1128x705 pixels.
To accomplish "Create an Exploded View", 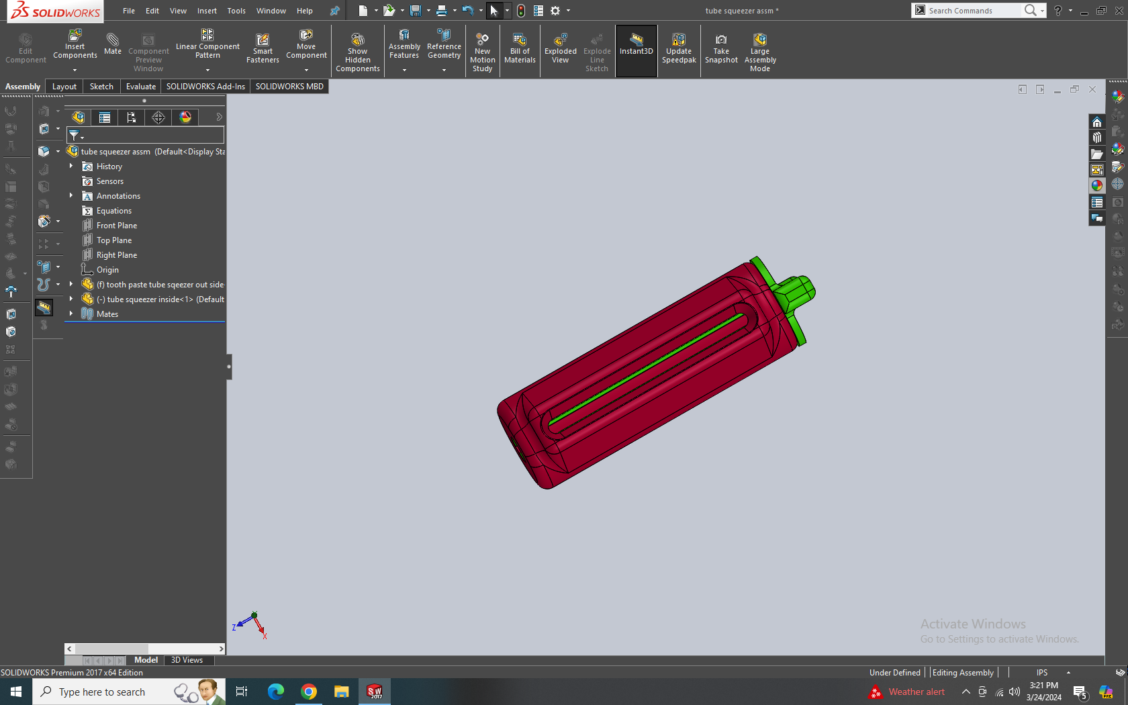I will [561, 48].
